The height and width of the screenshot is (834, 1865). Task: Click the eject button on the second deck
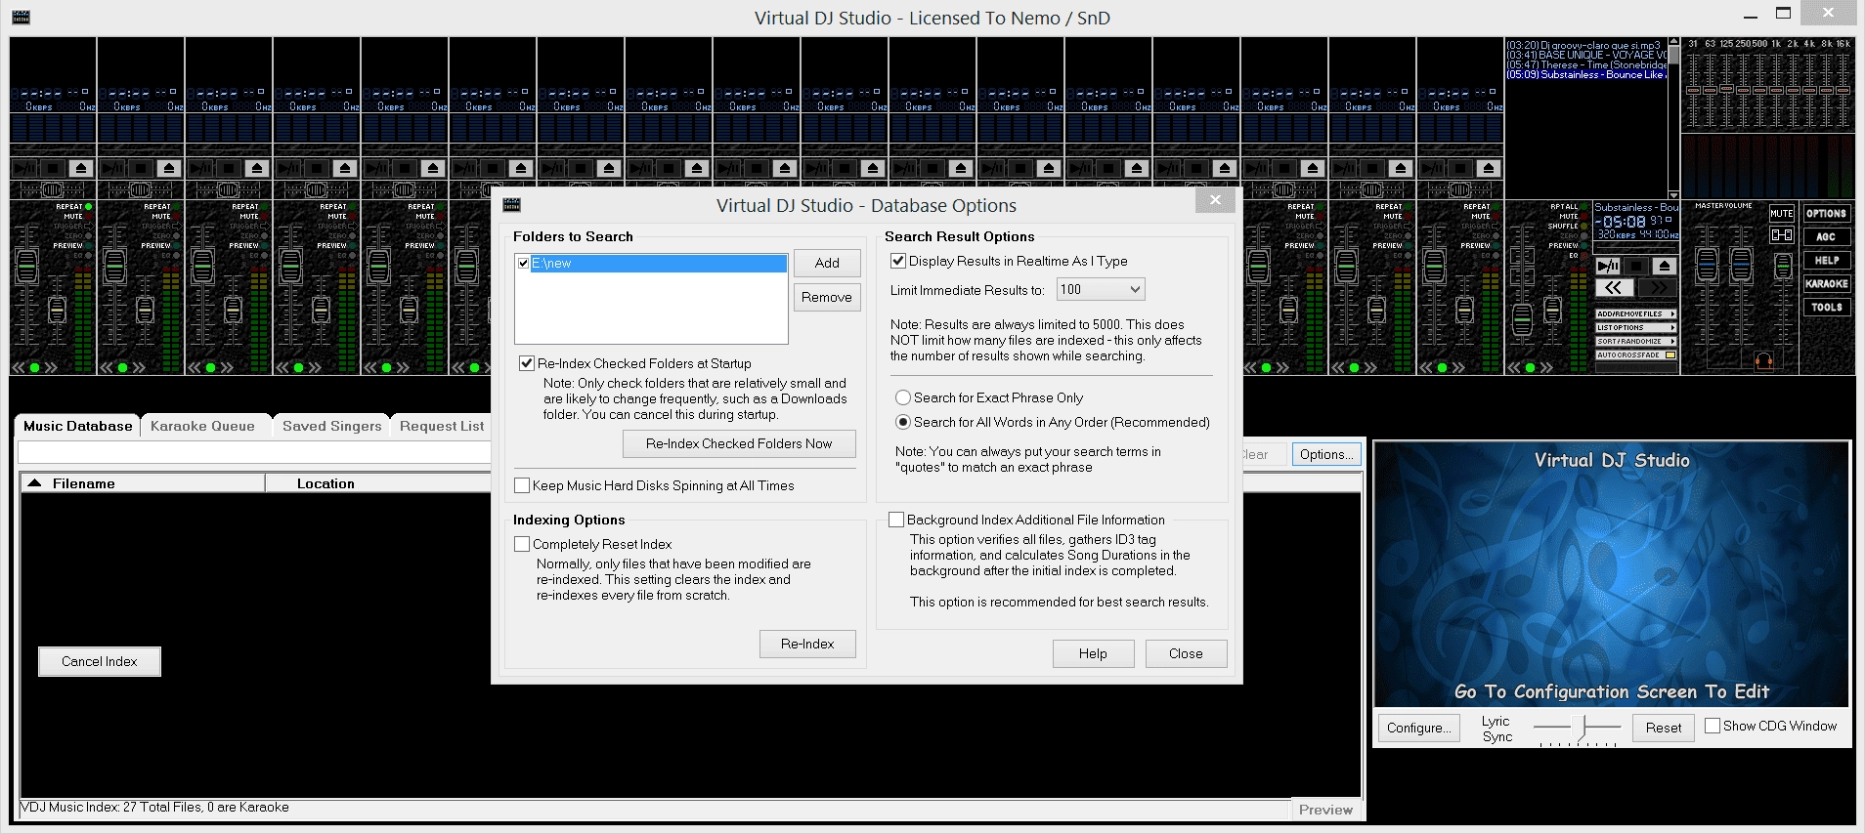169,169
